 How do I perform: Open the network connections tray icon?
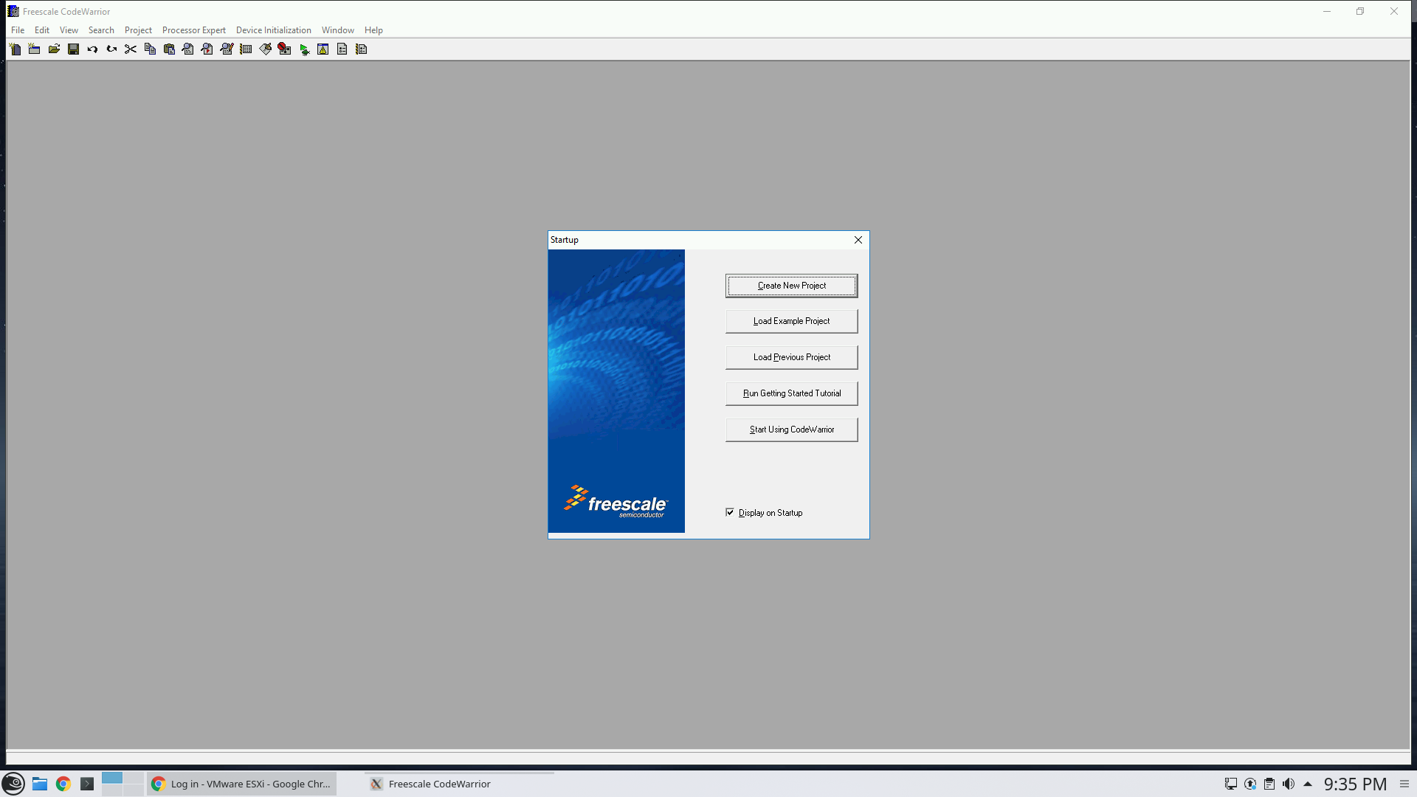tap(1231, 784)
